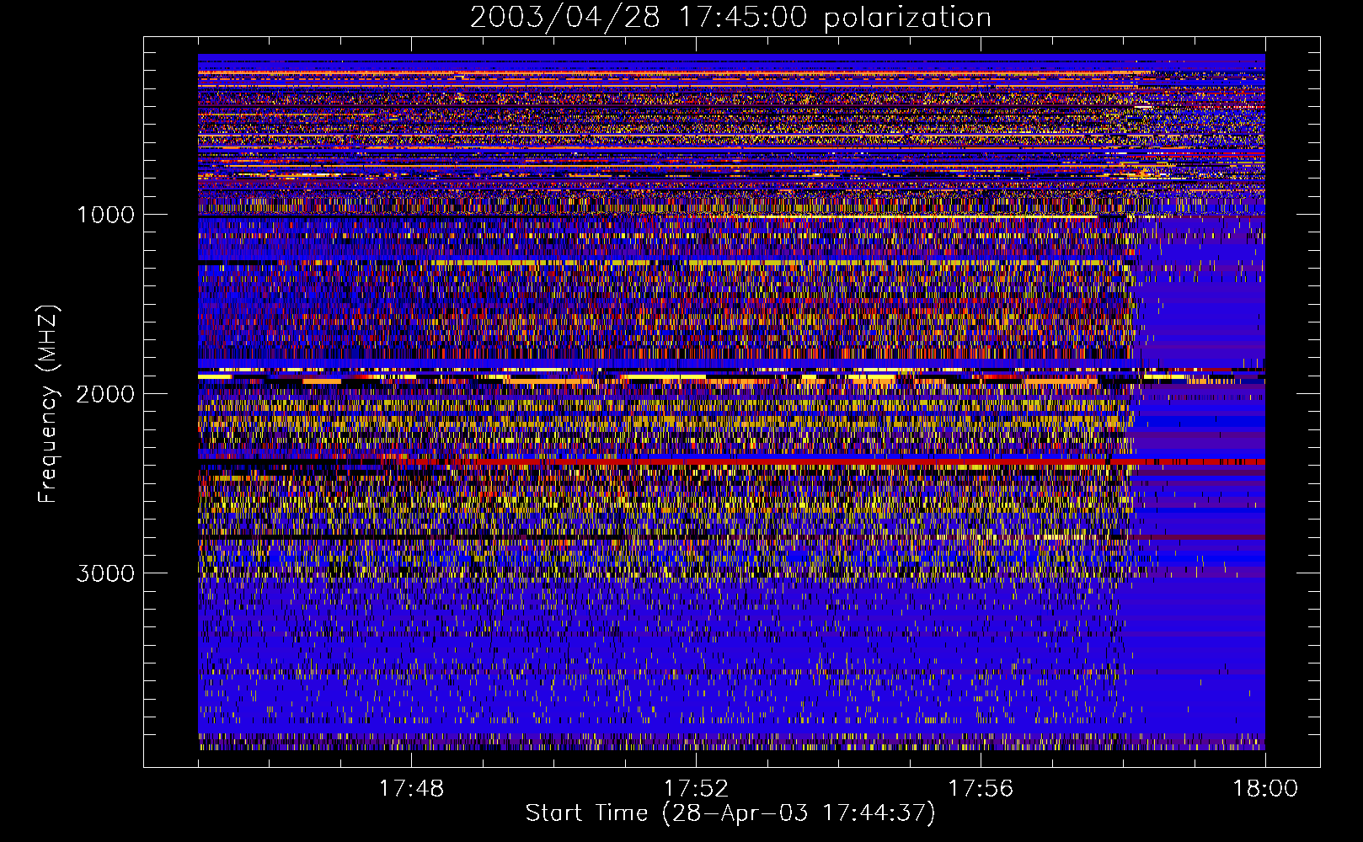
Task: Click the "3000" frequency tick label
Action: point(105,573)
